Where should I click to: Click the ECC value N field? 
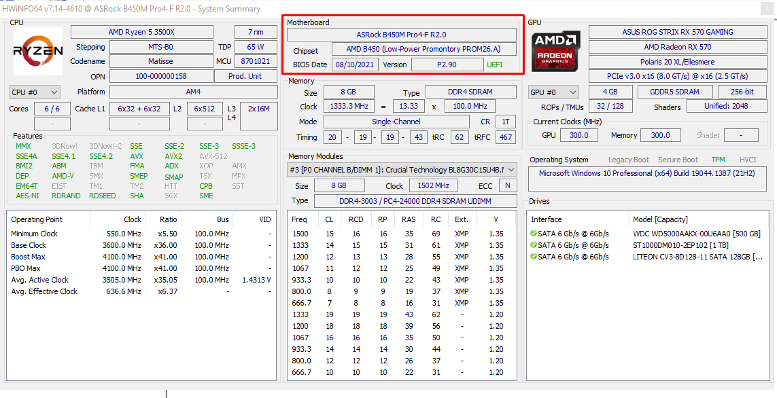[x=508, y=186]
